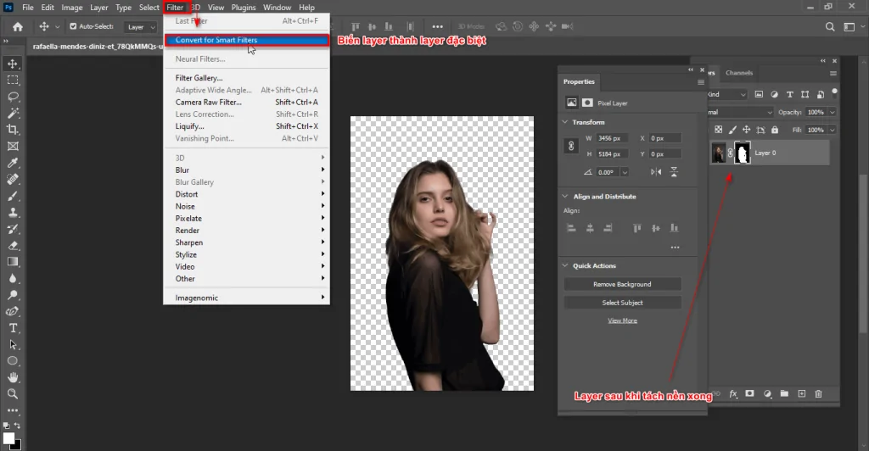Open the Auto-Select Layer dropdown
Viewport: 869px width, 451px height.
tap(139, 27)
